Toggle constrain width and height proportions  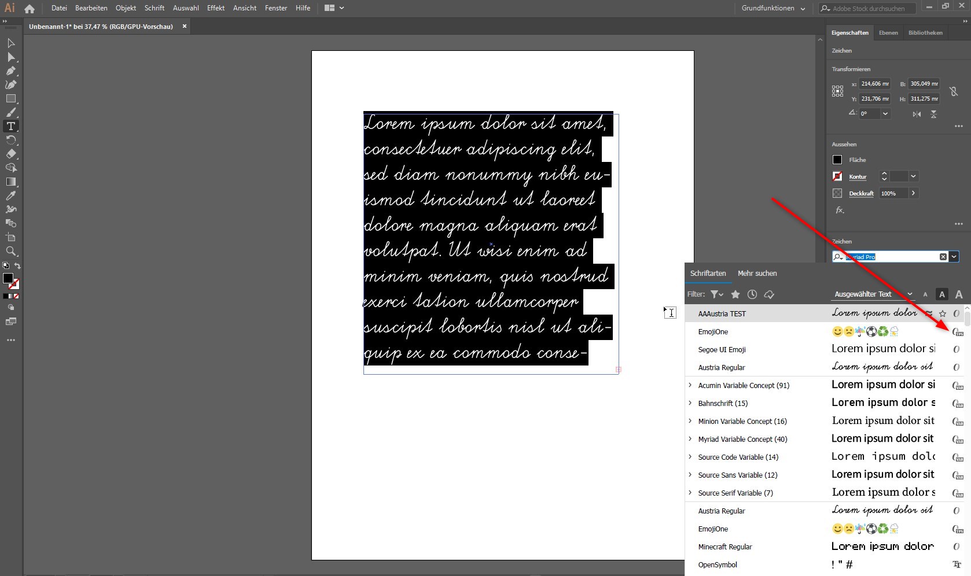954,91
